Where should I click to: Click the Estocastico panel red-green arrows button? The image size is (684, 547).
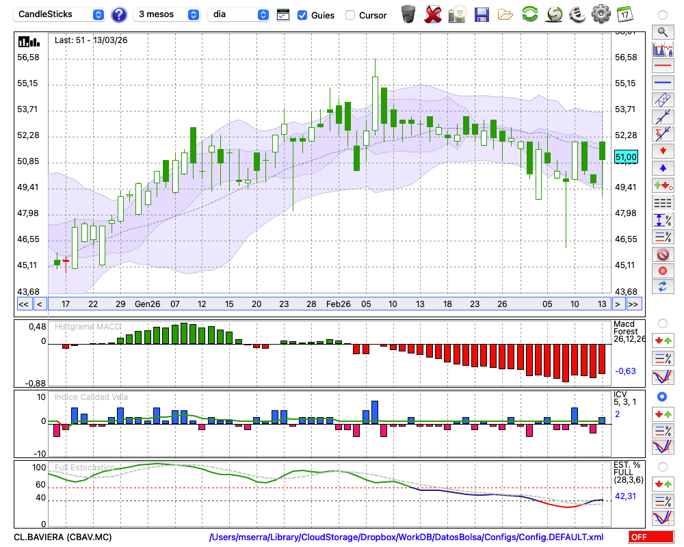tap(663, 483)
